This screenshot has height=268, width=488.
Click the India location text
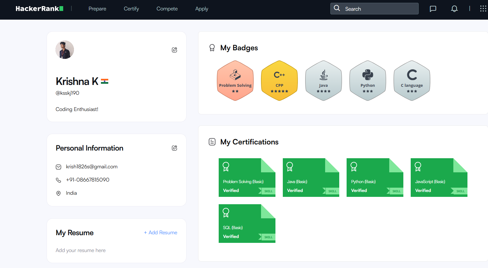pyautogui.click(x=71, y=193)
